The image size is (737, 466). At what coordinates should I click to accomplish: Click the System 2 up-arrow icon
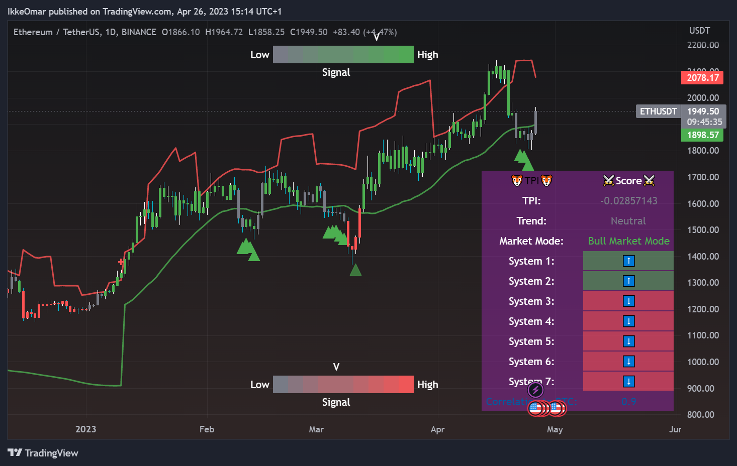pyautogui.click(x=628, y=281)
